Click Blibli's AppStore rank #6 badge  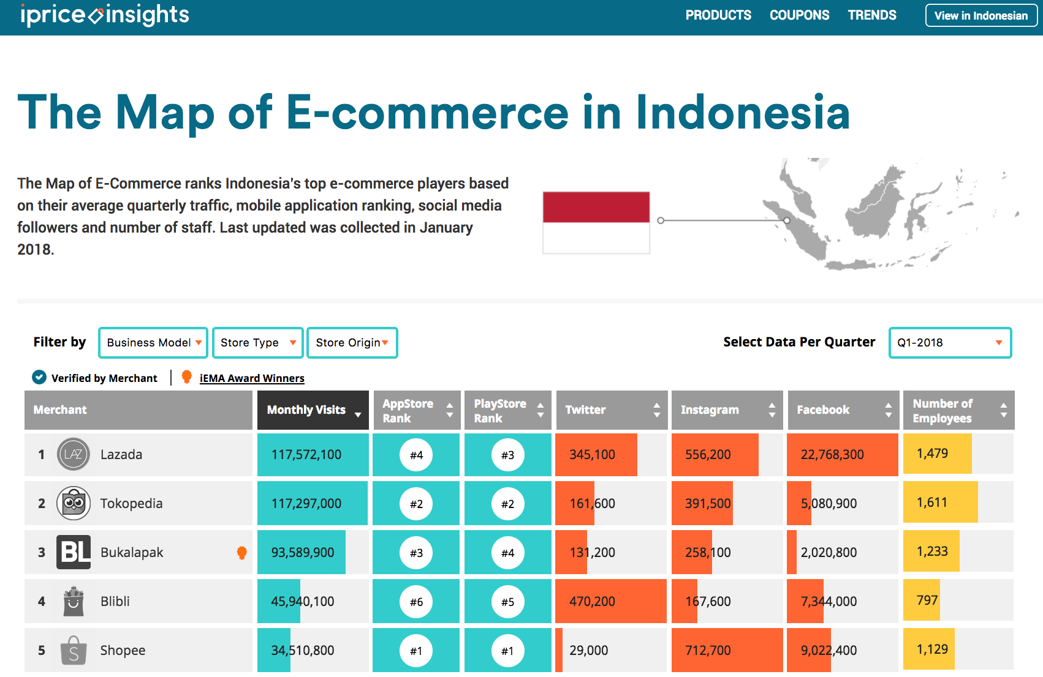click(x=416, y=602)
